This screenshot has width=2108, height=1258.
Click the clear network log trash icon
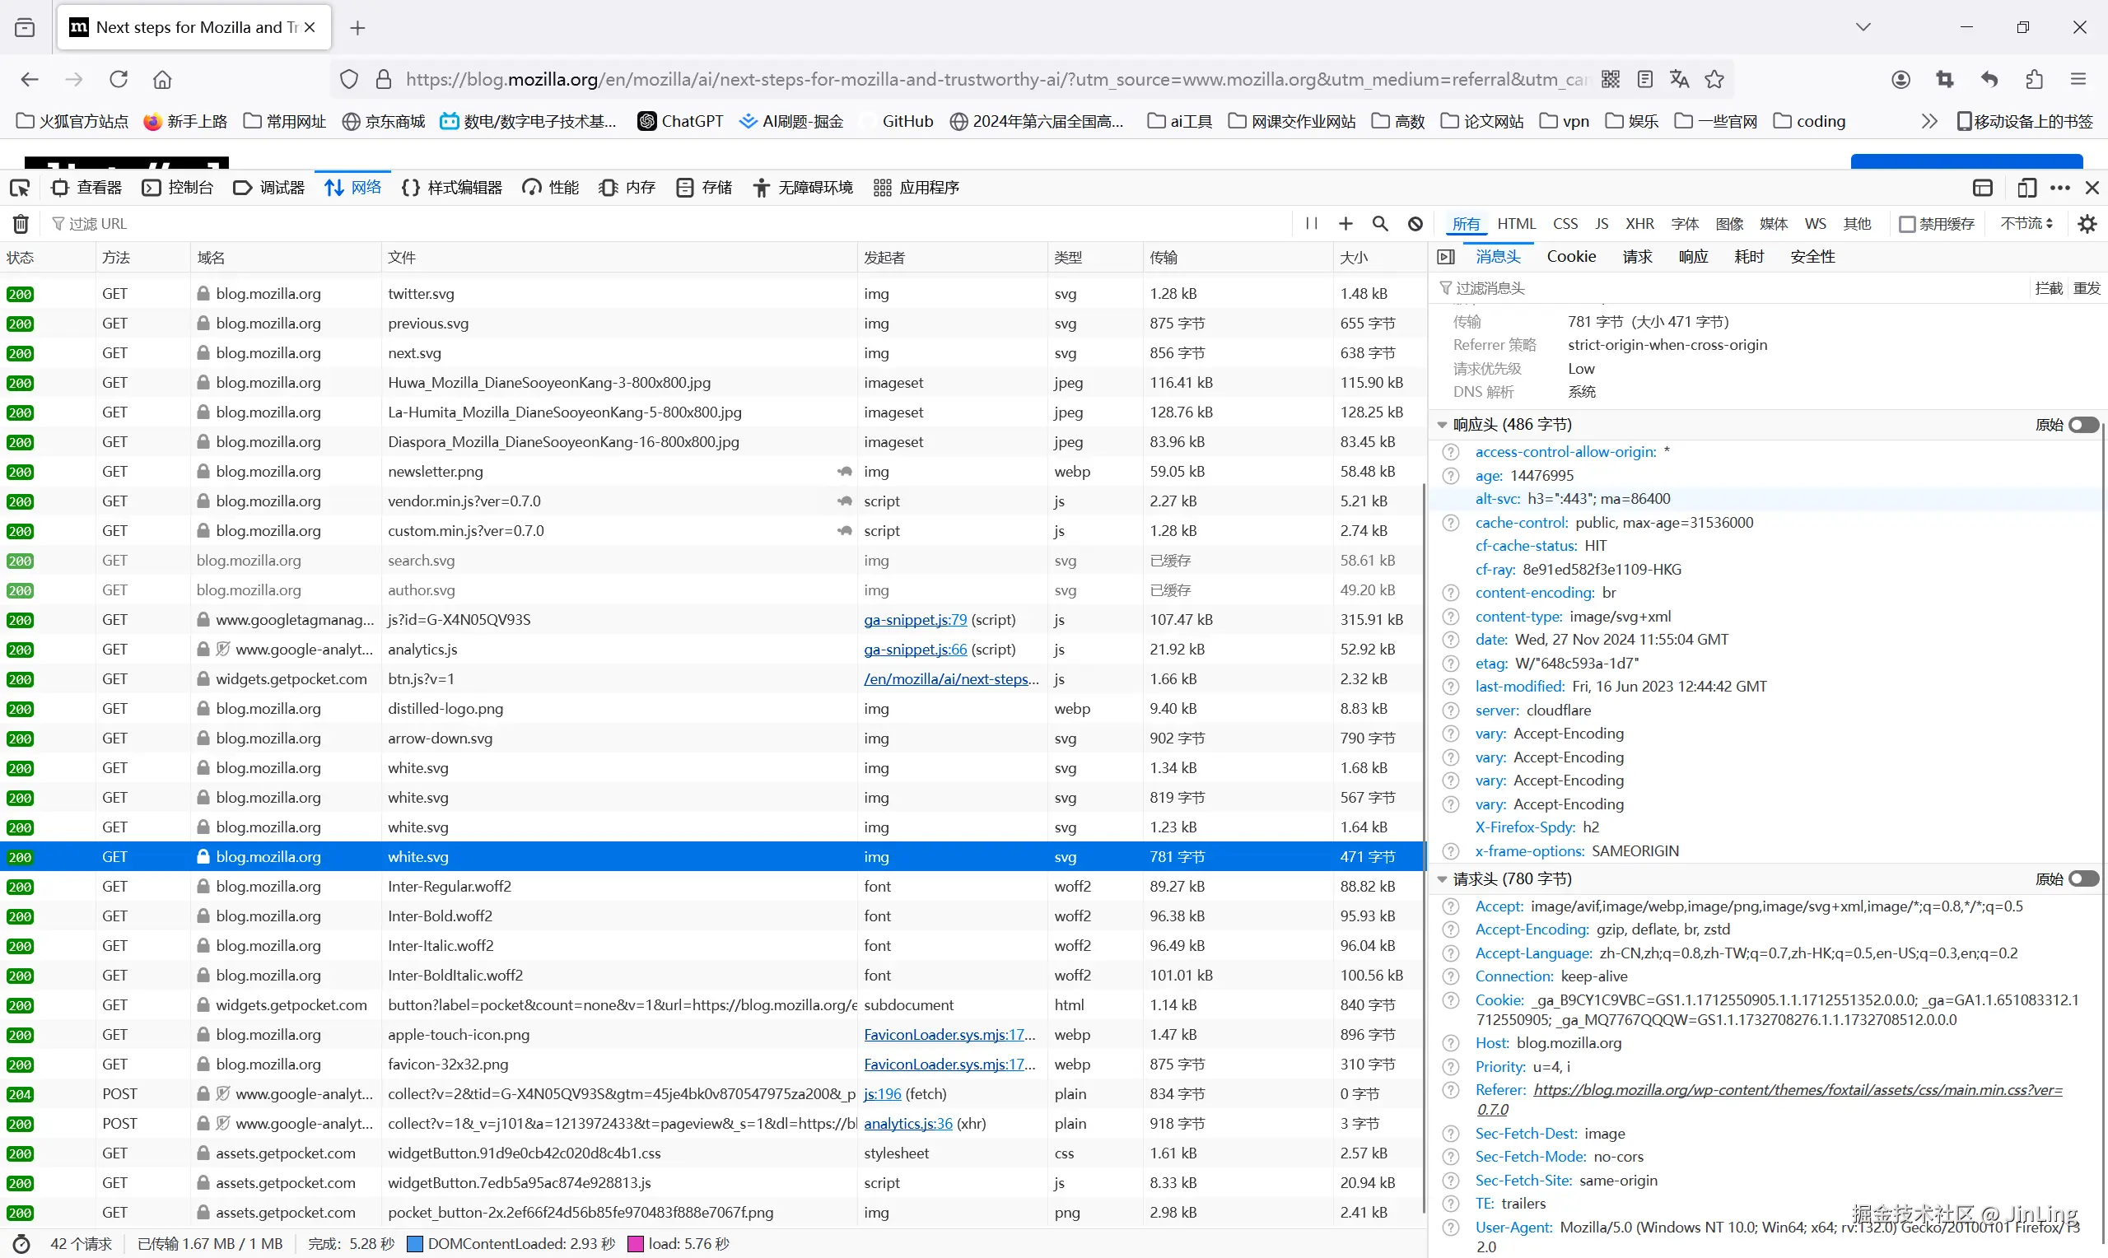(x=21, y=224)
